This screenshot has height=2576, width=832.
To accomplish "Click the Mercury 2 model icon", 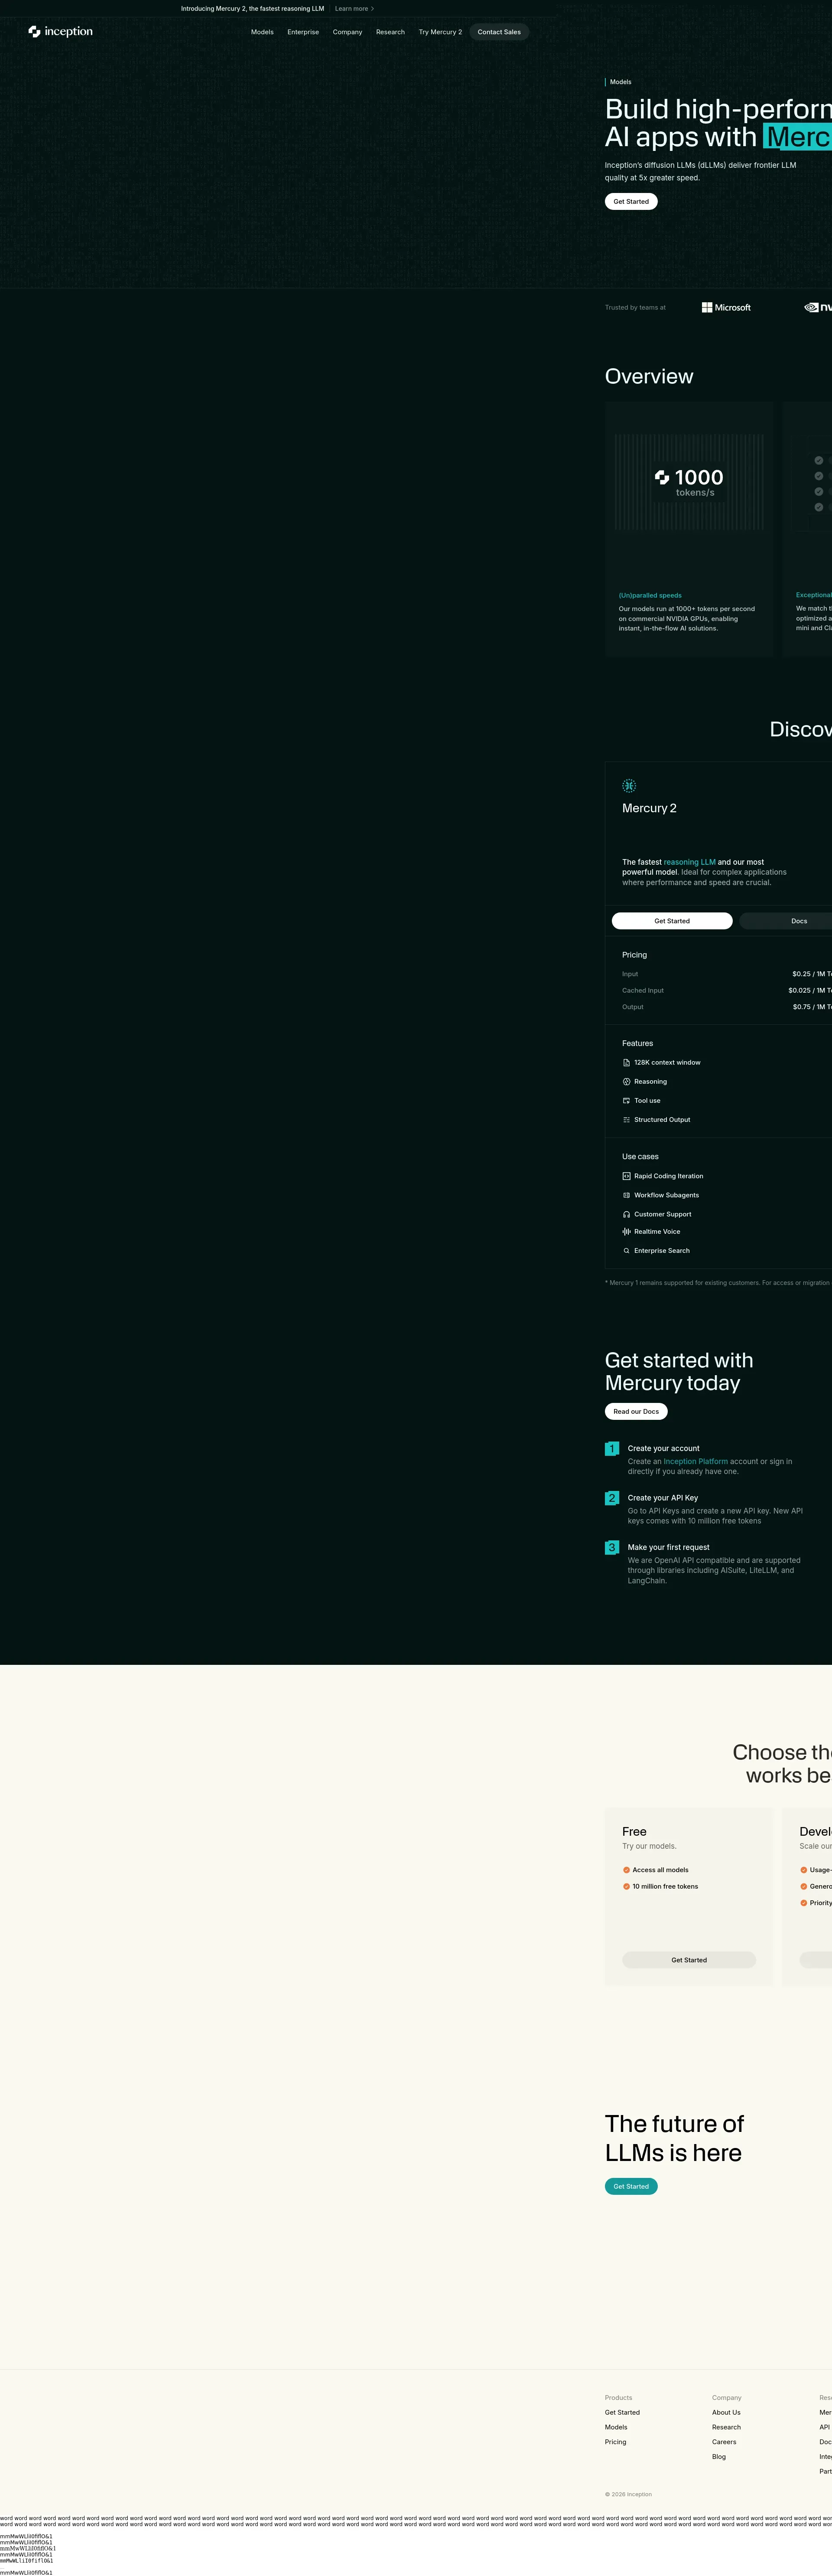I will pos(628,786).
